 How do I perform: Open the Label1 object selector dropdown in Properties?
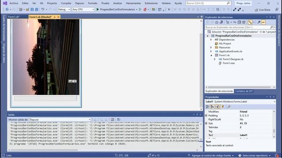click(x=275, y=101)
